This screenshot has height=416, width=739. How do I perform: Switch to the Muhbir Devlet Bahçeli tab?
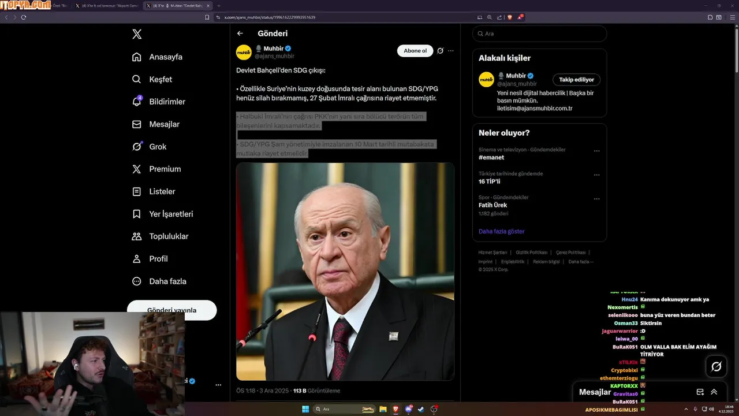pyautogui.click(x=177, y=5)
